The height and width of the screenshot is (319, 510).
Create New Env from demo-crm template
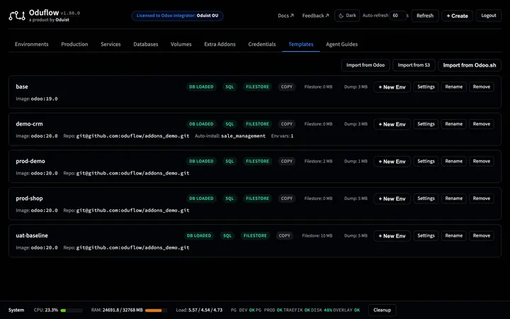[x=392, y=124]
